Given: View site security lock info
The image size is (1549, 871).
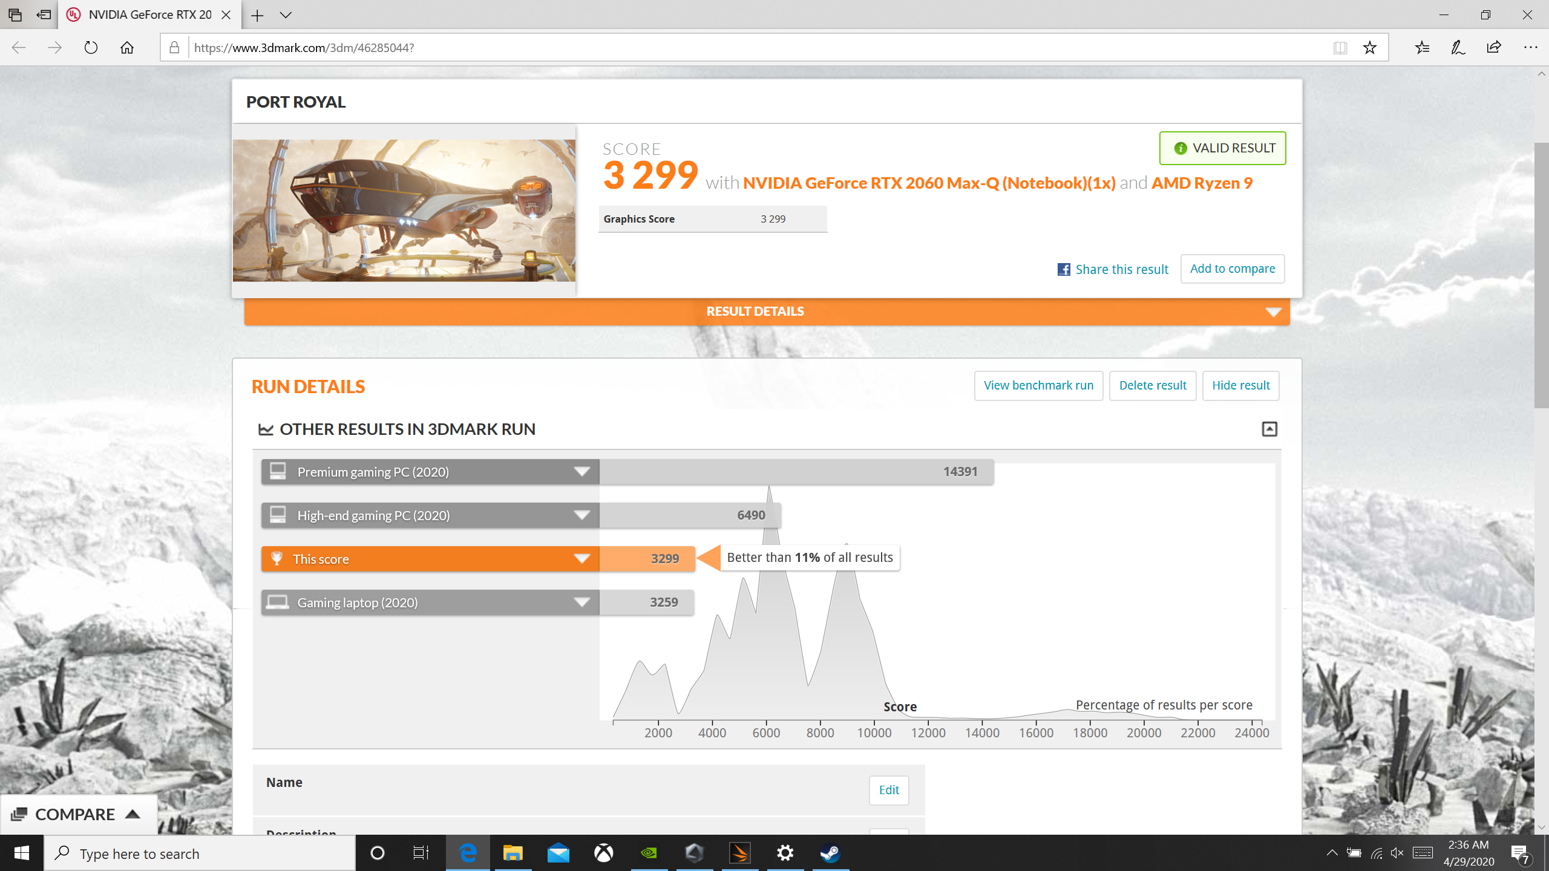Looking at the screenshot, I should tap(174, 47).
